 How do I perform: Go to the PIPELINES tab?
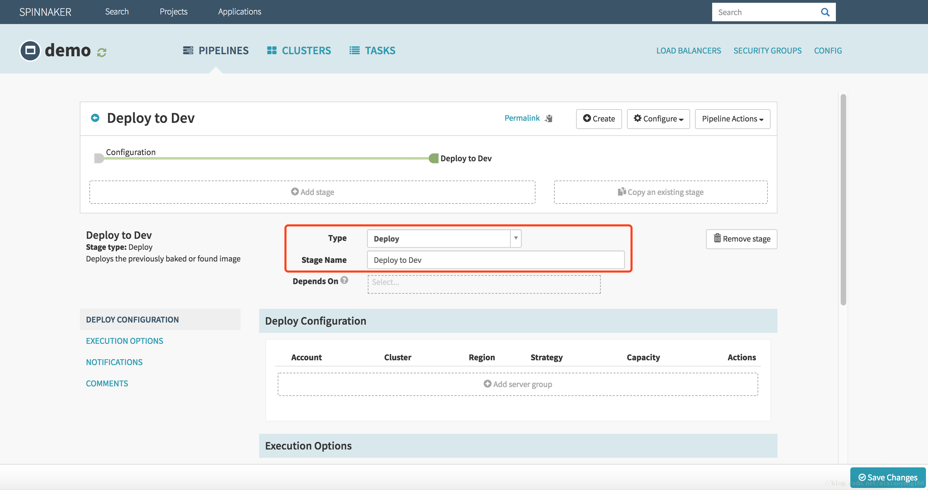pos(216,50)
